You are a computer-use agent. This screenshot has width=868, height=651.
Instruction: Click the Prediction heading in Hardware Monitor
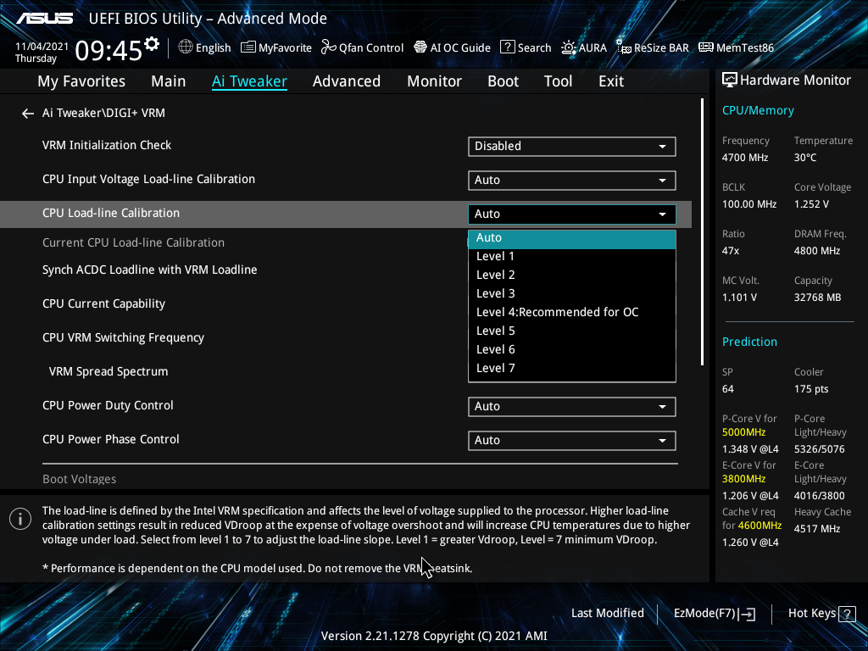coord(749,342)
